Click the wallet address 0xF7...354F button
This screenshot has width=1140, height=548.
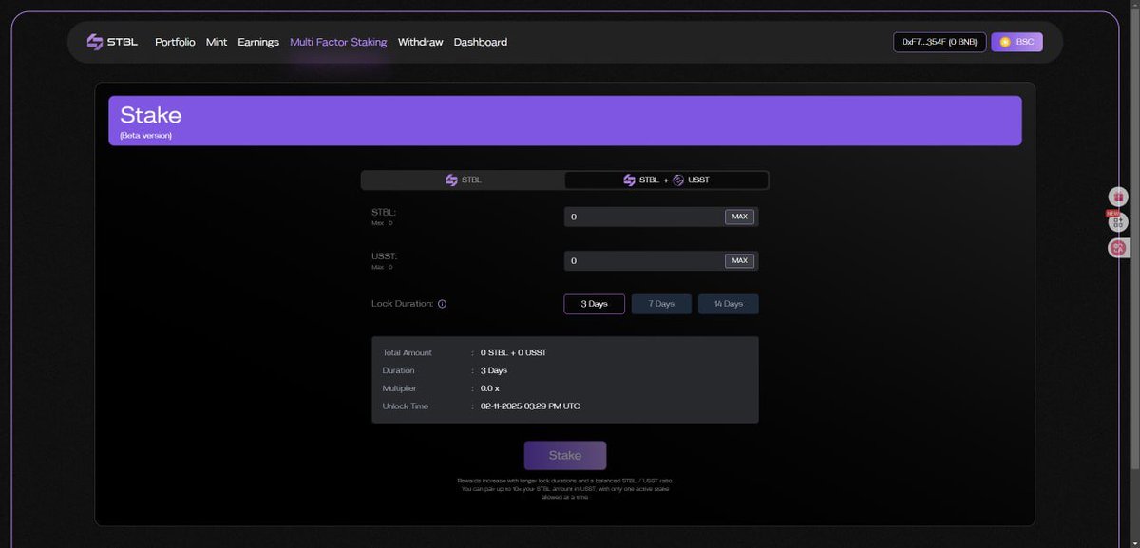point(940,42)
